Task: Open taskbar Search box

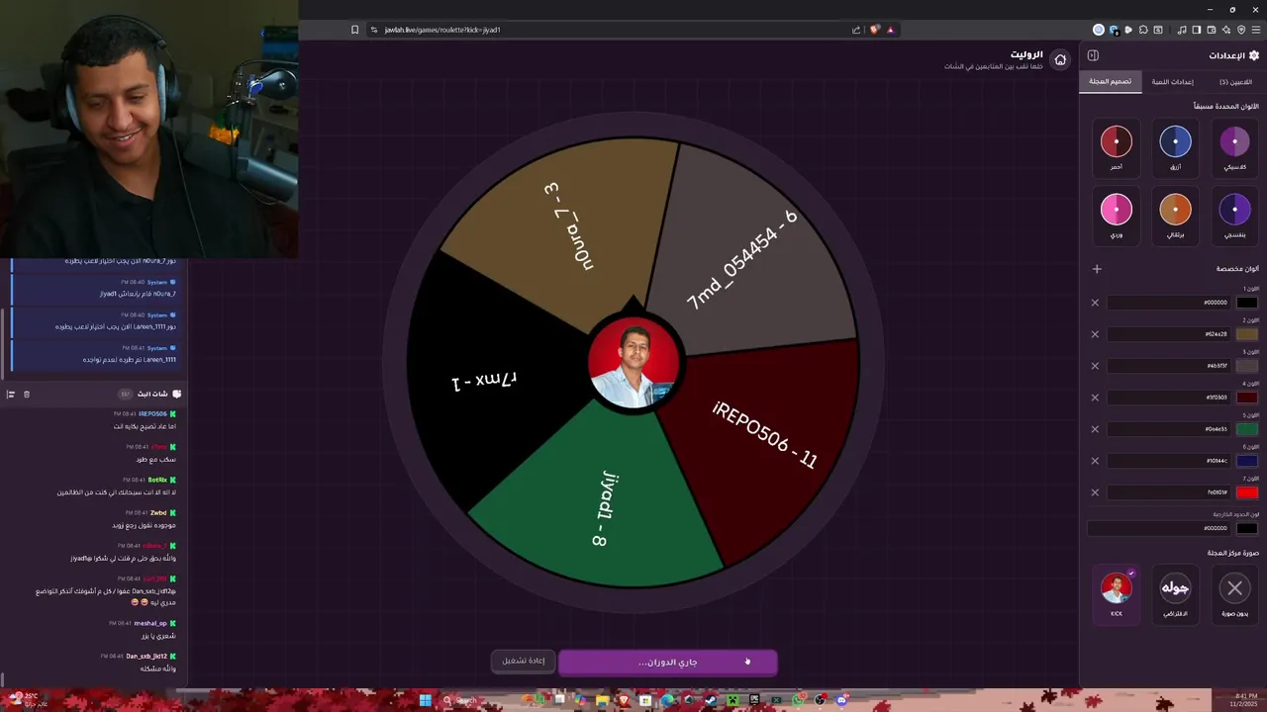Action: click(x=475, y=700)
